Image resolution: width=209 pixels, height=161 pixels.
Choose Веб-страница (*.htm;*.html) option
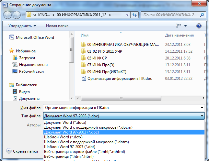coord(124,156)
